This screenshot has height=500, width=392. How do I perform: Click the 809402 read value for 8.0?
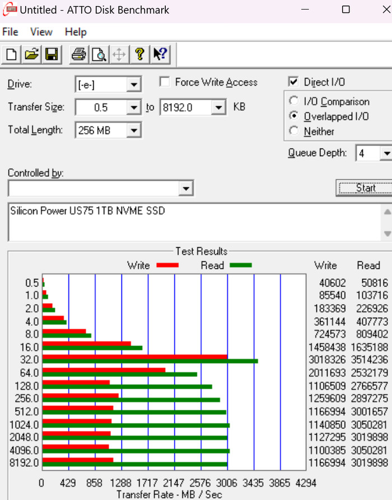click(372, 334)
